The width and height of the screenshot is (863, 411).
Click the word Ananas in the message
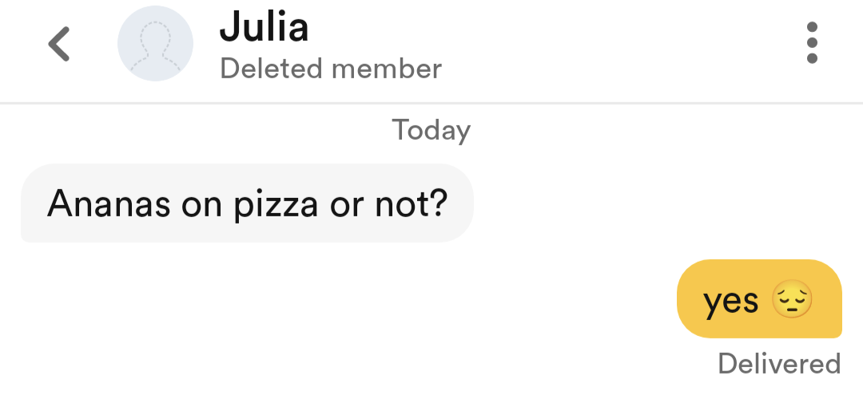[x=109, y=203]
